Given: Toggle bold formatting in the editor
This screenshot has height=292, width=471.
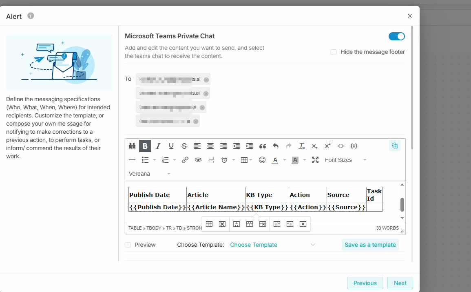Looking at the screenshot, I should point(145,146).
